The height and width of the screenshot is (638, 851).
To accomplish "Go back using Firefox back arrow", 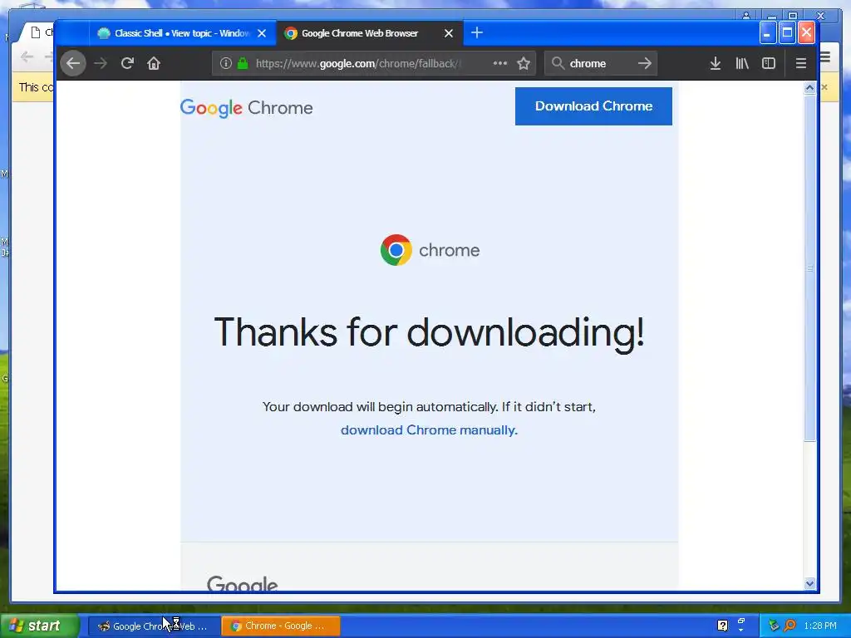I will 73,63.
